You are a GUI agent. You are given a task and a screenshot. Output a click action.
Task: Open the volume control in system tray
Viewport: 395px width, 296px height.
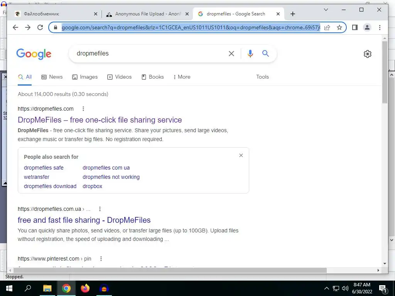345,288
